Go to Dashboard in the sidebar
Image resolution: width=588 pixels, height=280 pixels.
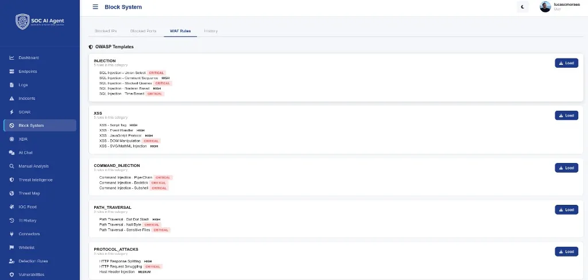pos(29,58)
